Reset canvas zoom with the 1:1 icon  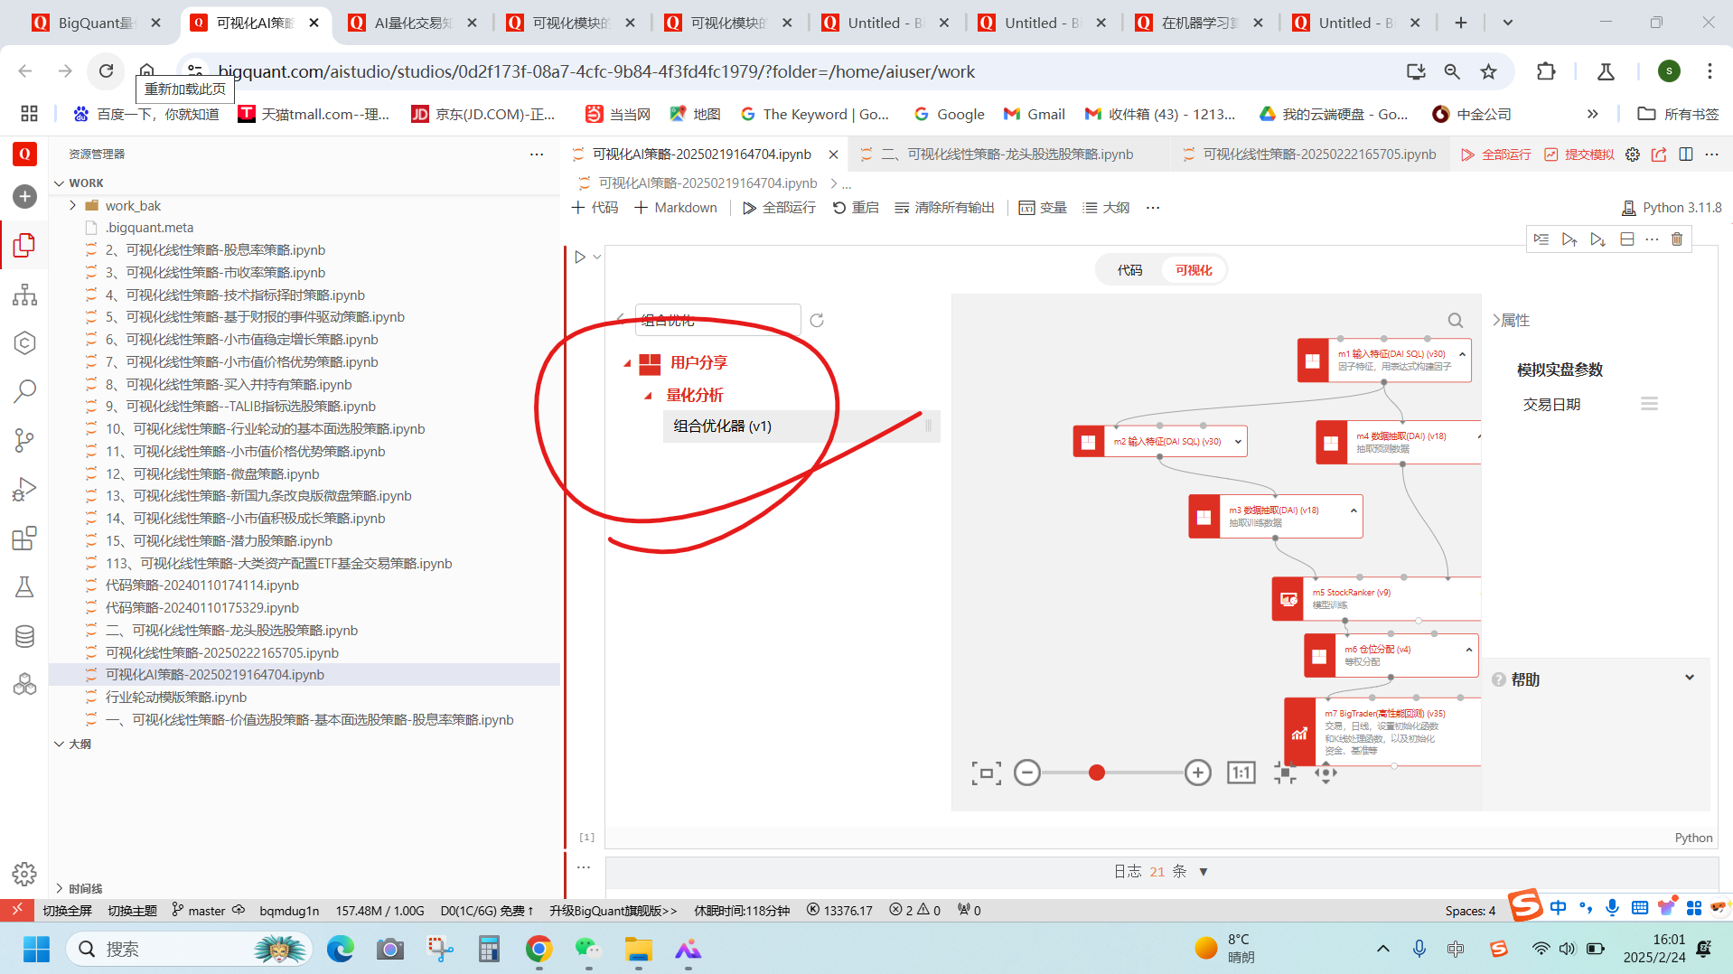(x=1241, y=773)
